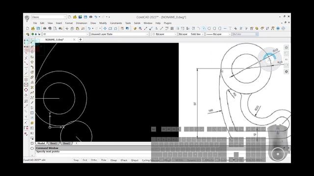Click the Print icon in the title bar quick-access row

91,17
